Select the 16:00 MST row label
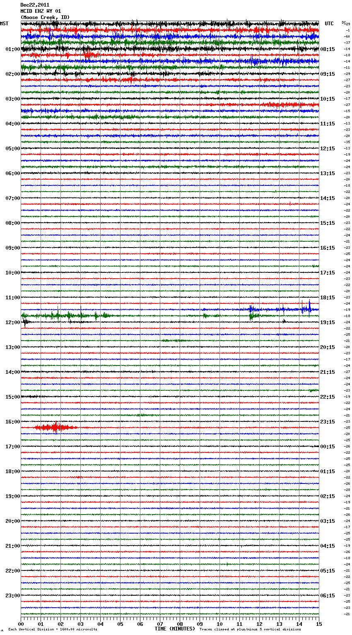The image size is (352, 635). tap(13, 422)
